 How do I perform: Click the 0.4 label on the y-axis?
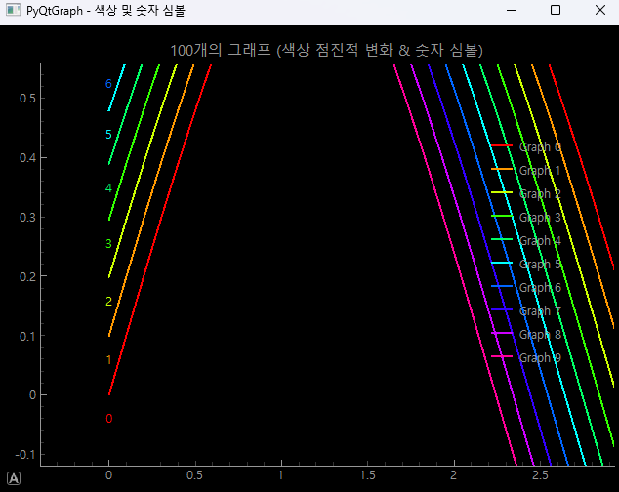click(27, 157)
